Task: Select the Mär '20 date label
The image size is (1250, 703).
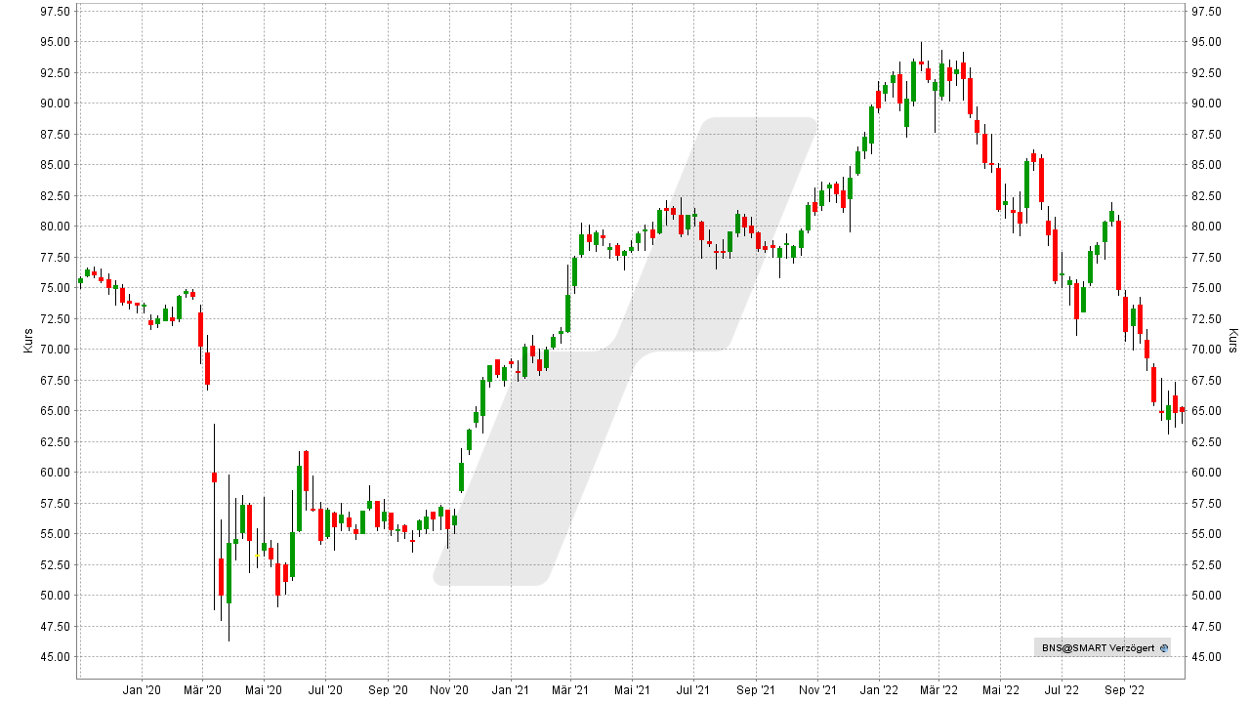Action: click(202, 690)
